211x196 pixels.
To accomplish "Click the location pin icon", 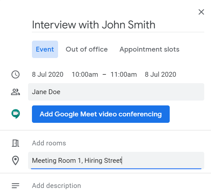I will tap(15, 160).
